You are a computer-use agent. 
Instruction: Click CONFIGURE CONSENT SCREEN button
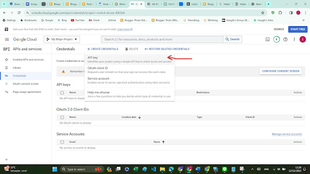[280, 71]
